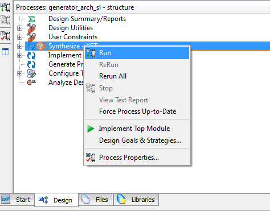
Task: Click the Stop process icon in left toolbar
Action: (x=5, y=20)
